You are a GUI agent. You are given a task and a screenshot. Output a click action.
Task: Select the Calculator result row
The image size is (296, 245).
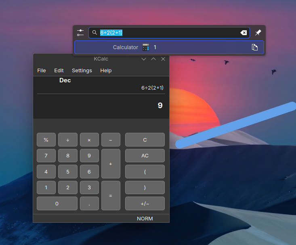(169, 47)
